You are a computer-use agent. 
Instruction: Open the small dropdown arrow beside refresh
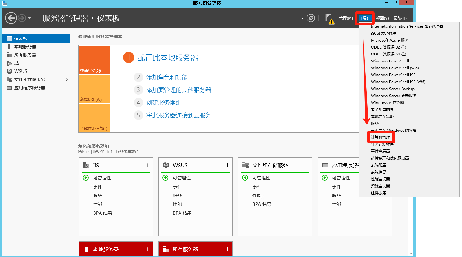point(302,18)
